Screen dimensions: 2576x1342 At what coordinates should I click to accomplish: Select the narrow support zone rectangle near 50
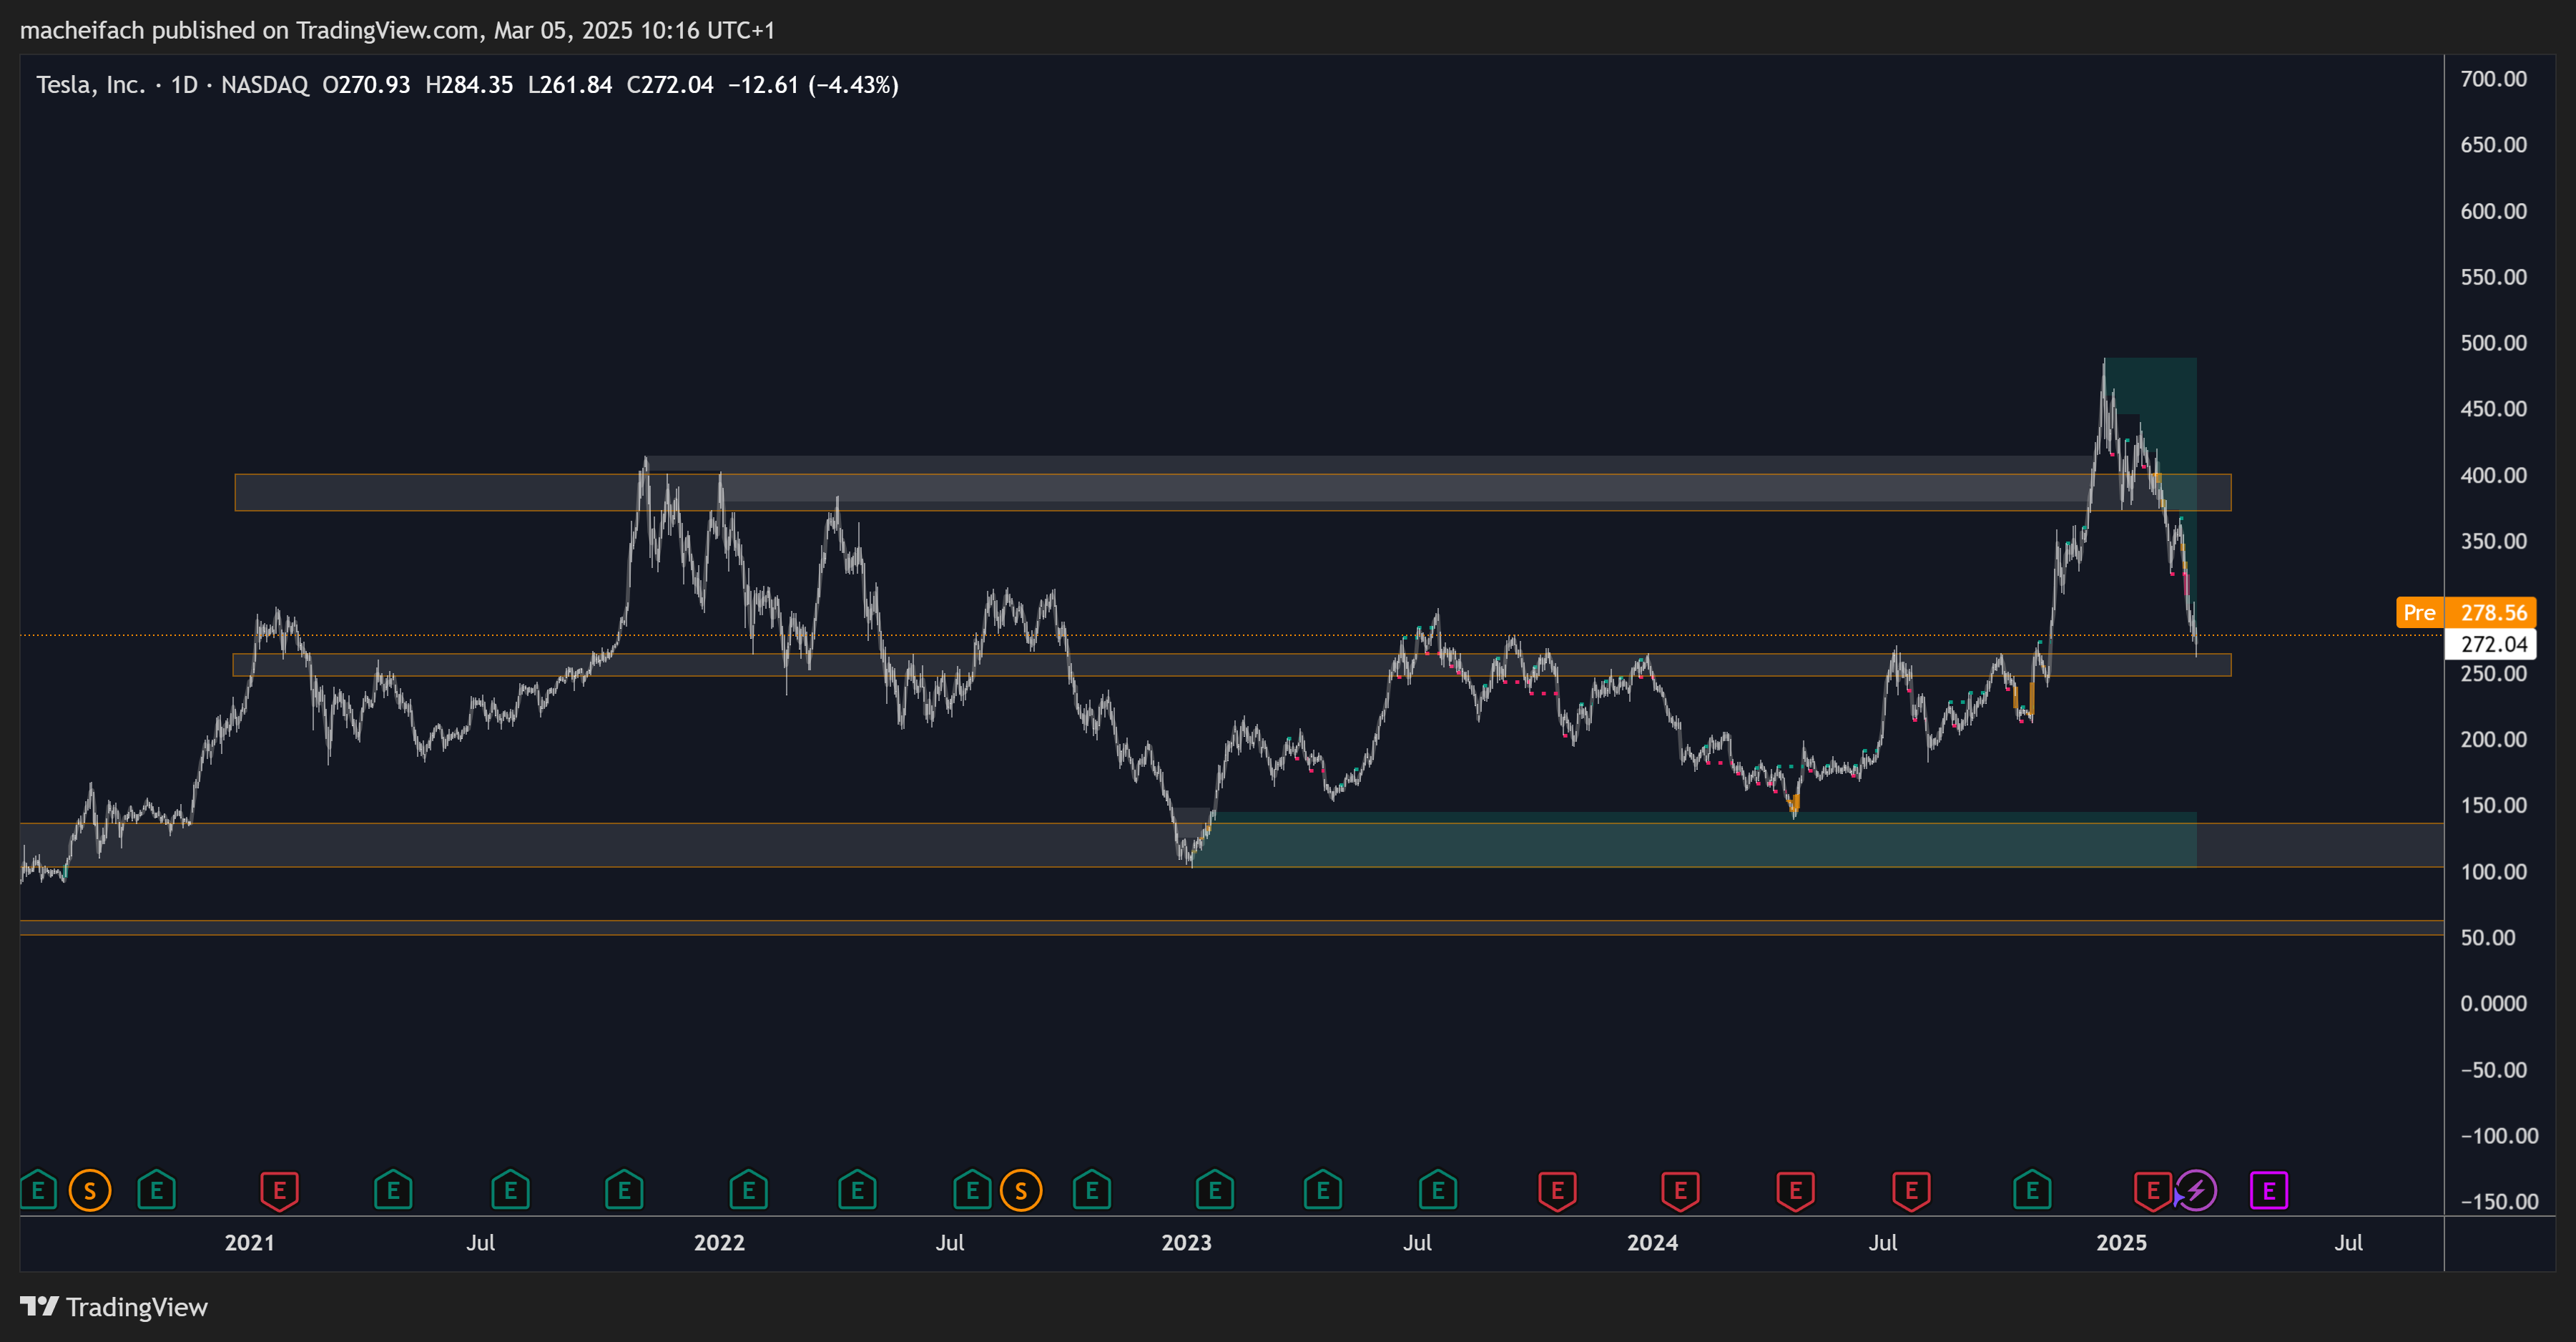tap(1232, 927)
